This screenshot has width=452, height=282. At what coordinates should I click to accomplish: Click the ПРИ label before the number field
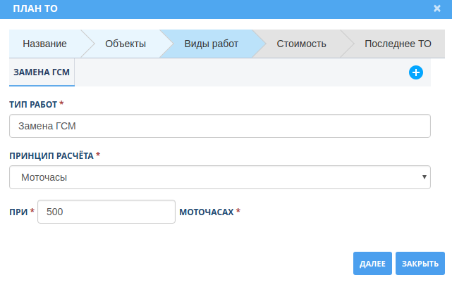[x=18, y=212]
